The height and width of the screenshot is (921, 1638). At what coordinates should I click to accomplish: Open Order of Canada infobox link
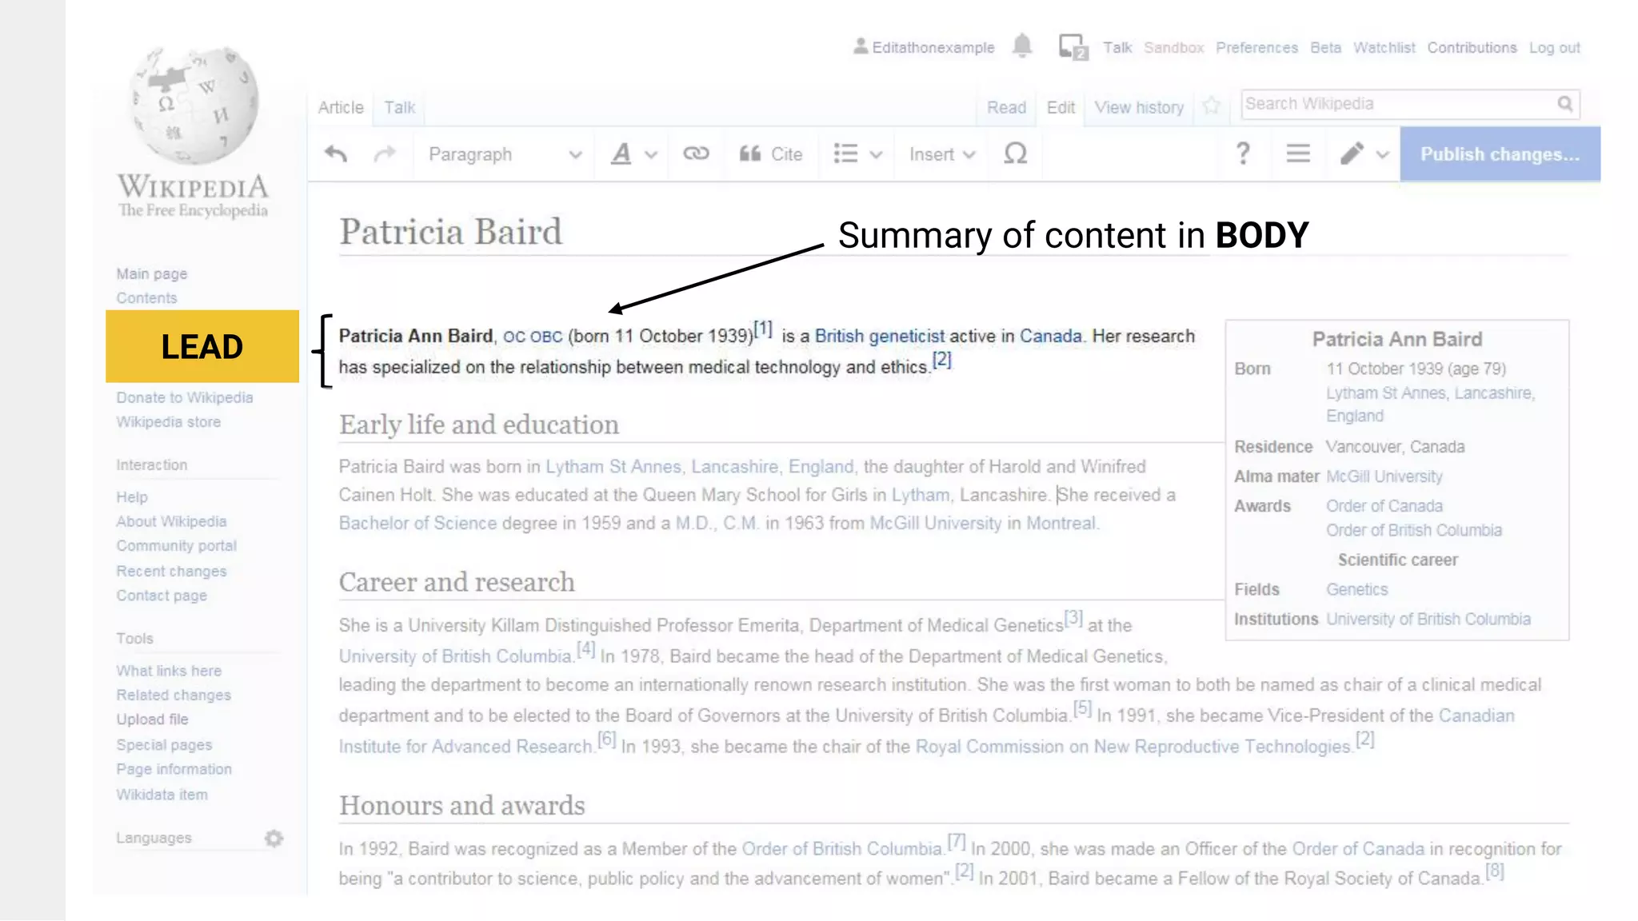1384,506
